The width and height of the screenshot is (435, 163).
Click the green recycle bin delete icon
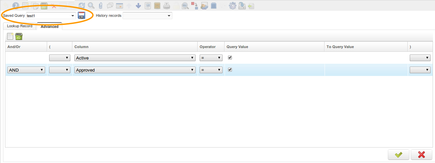[x=19, y=36]
